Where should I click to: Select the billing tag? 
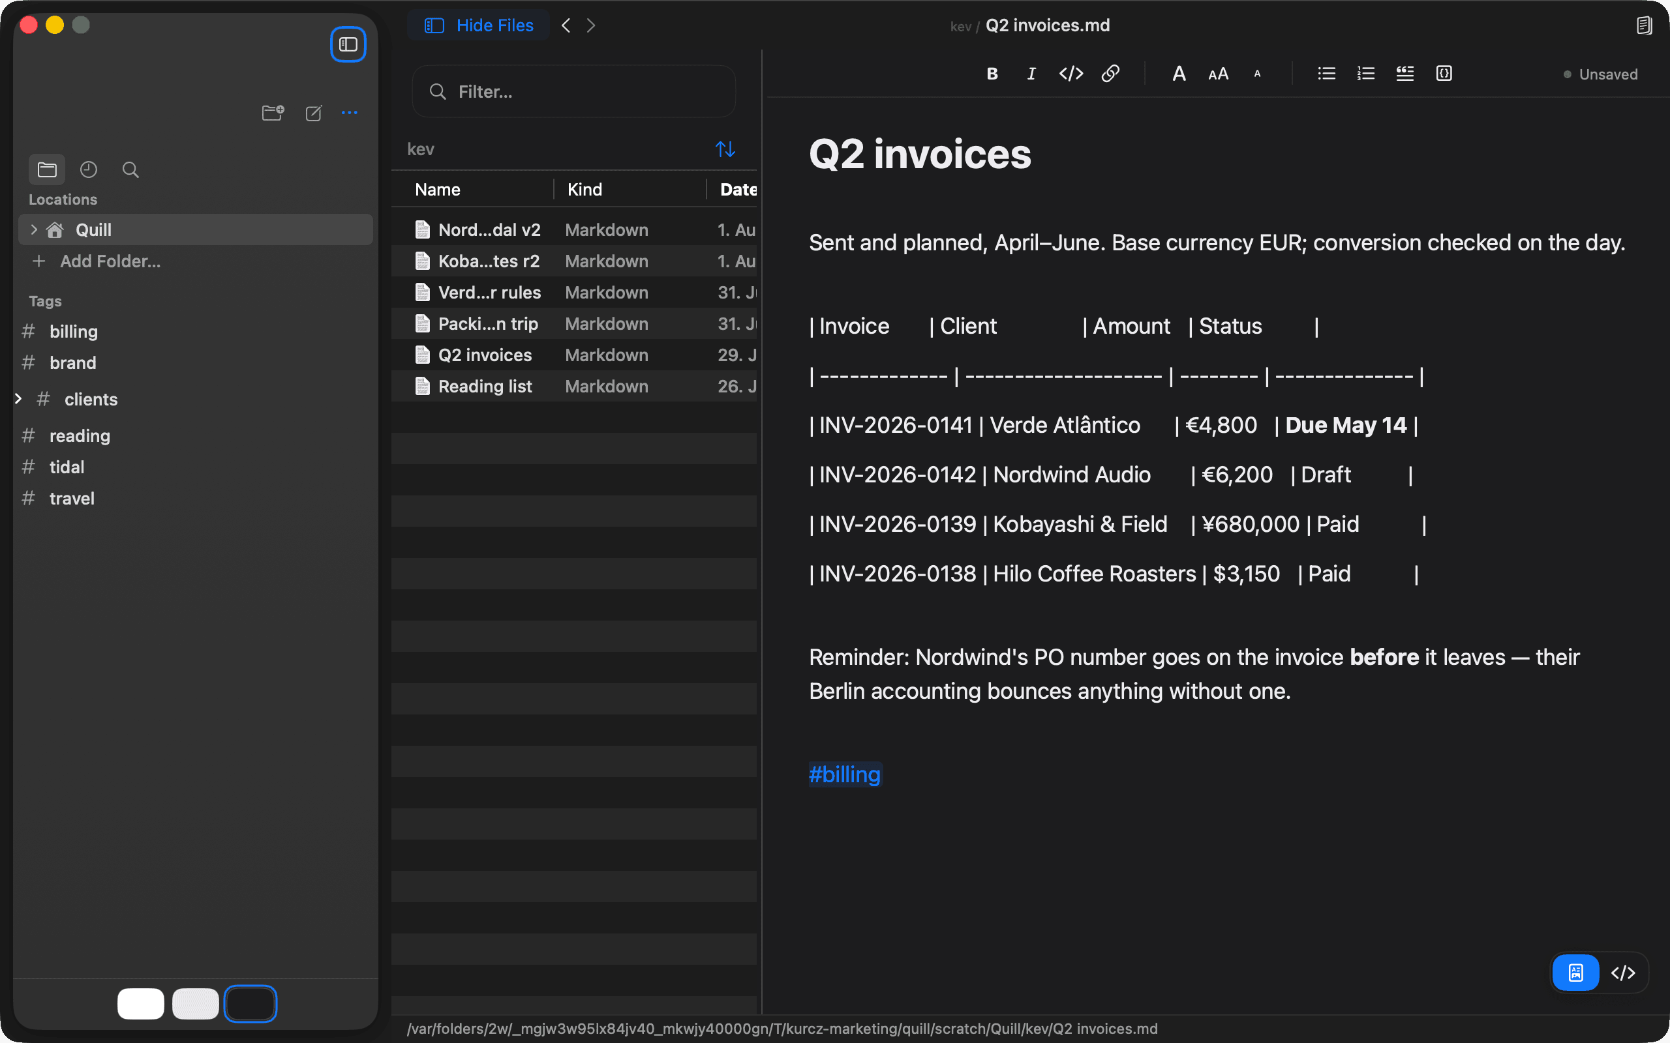tap(73, 332)
